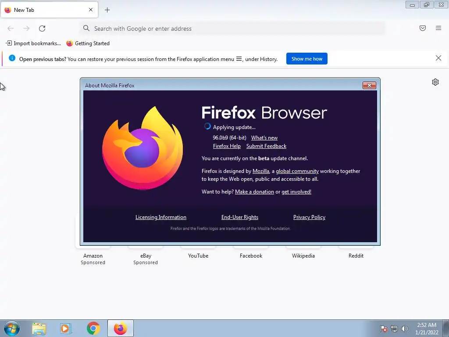Open the Submit Feedback link
The height and width of the screenshot is (337, 449).
266,146
